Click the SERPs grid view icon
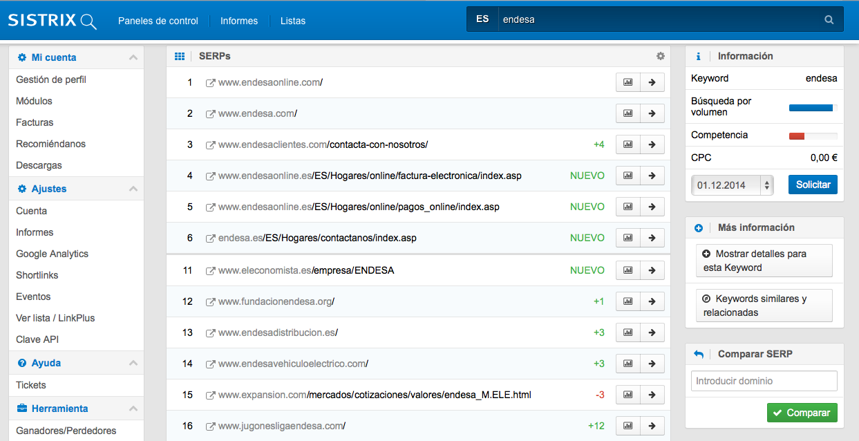The image size is (859, 441). (x=180, y=56)
